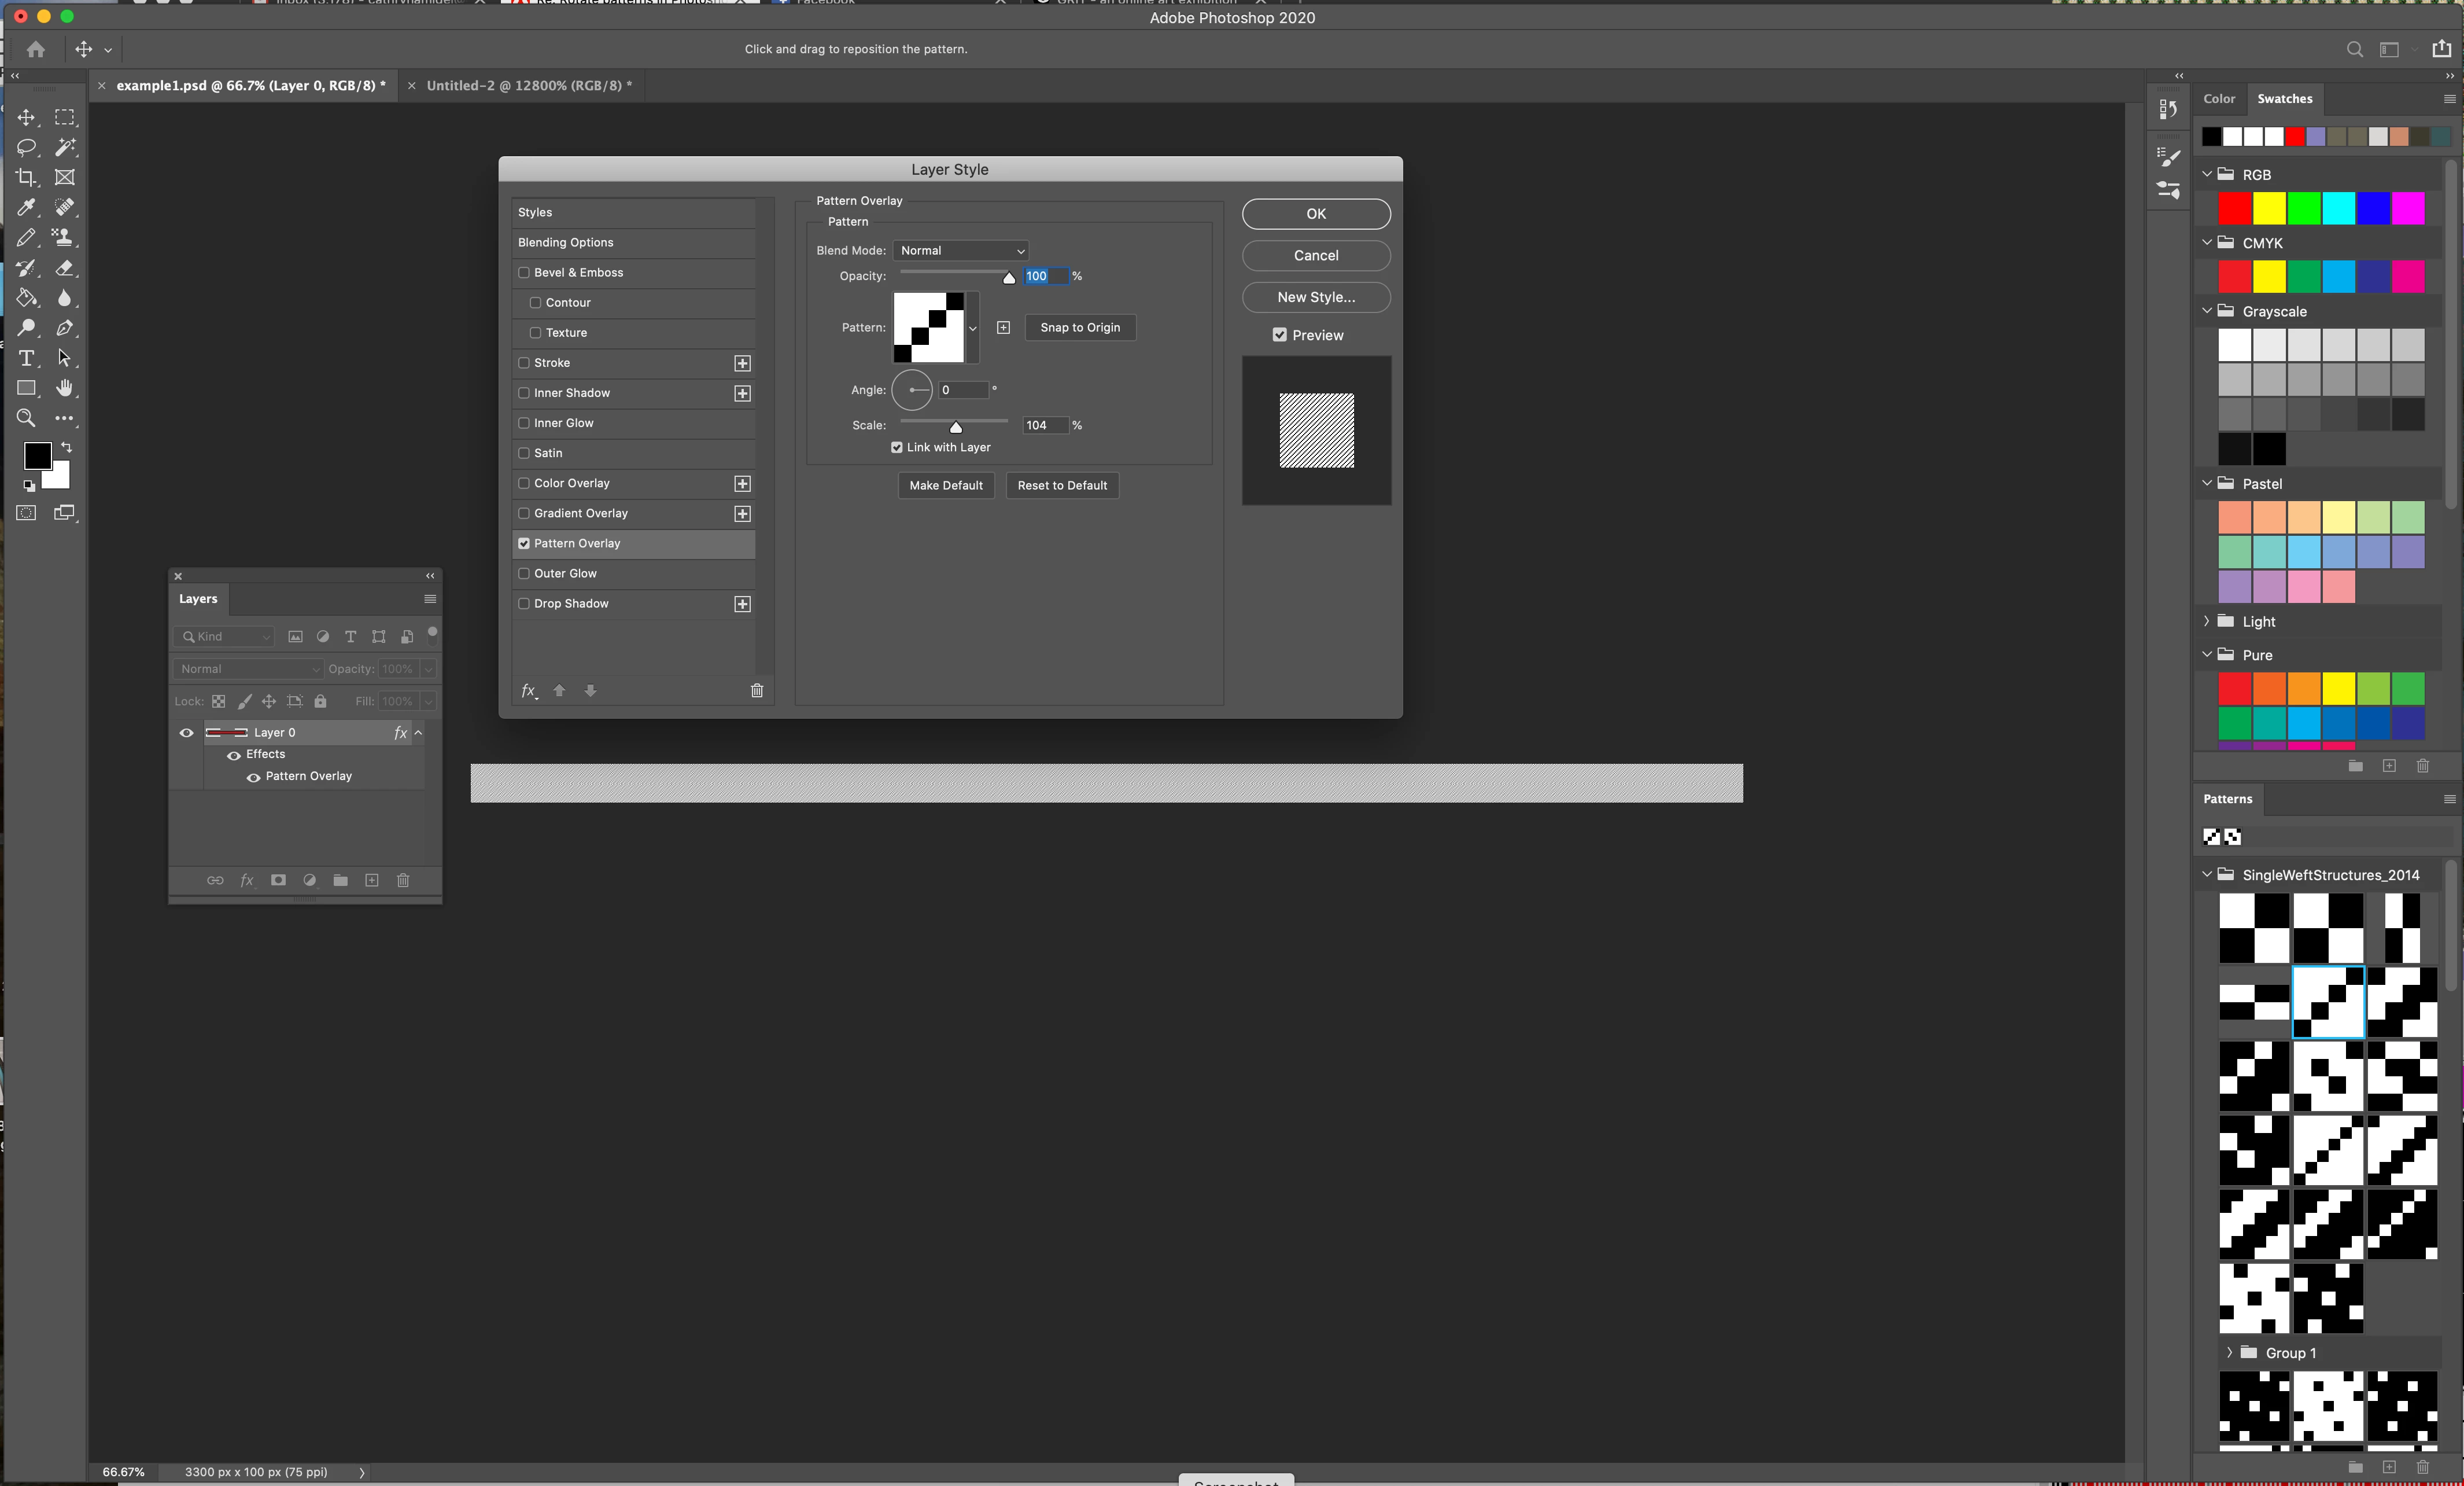Select the Hand tool
Viewport: 2464px width, 1486px height.
(x=65, y=388)
